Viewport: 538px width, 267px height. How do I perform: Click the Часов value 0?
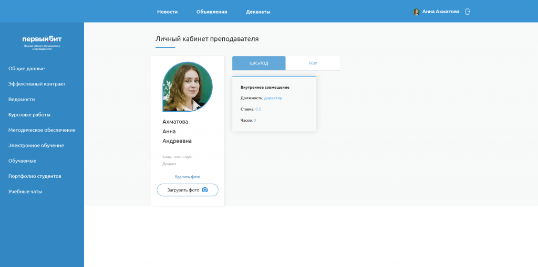click(255, 120)
